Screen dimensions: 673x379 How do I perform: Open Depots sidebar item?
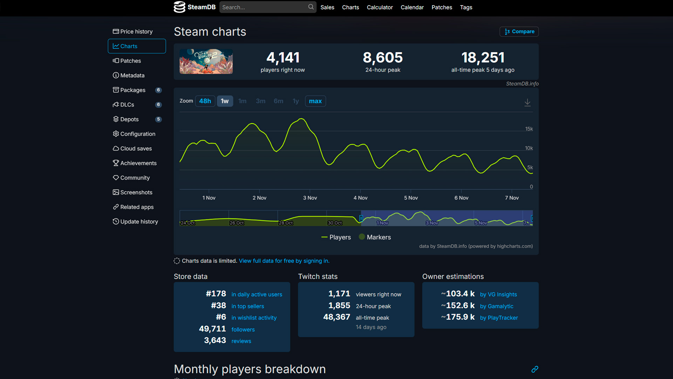click(x=129, y=119)
